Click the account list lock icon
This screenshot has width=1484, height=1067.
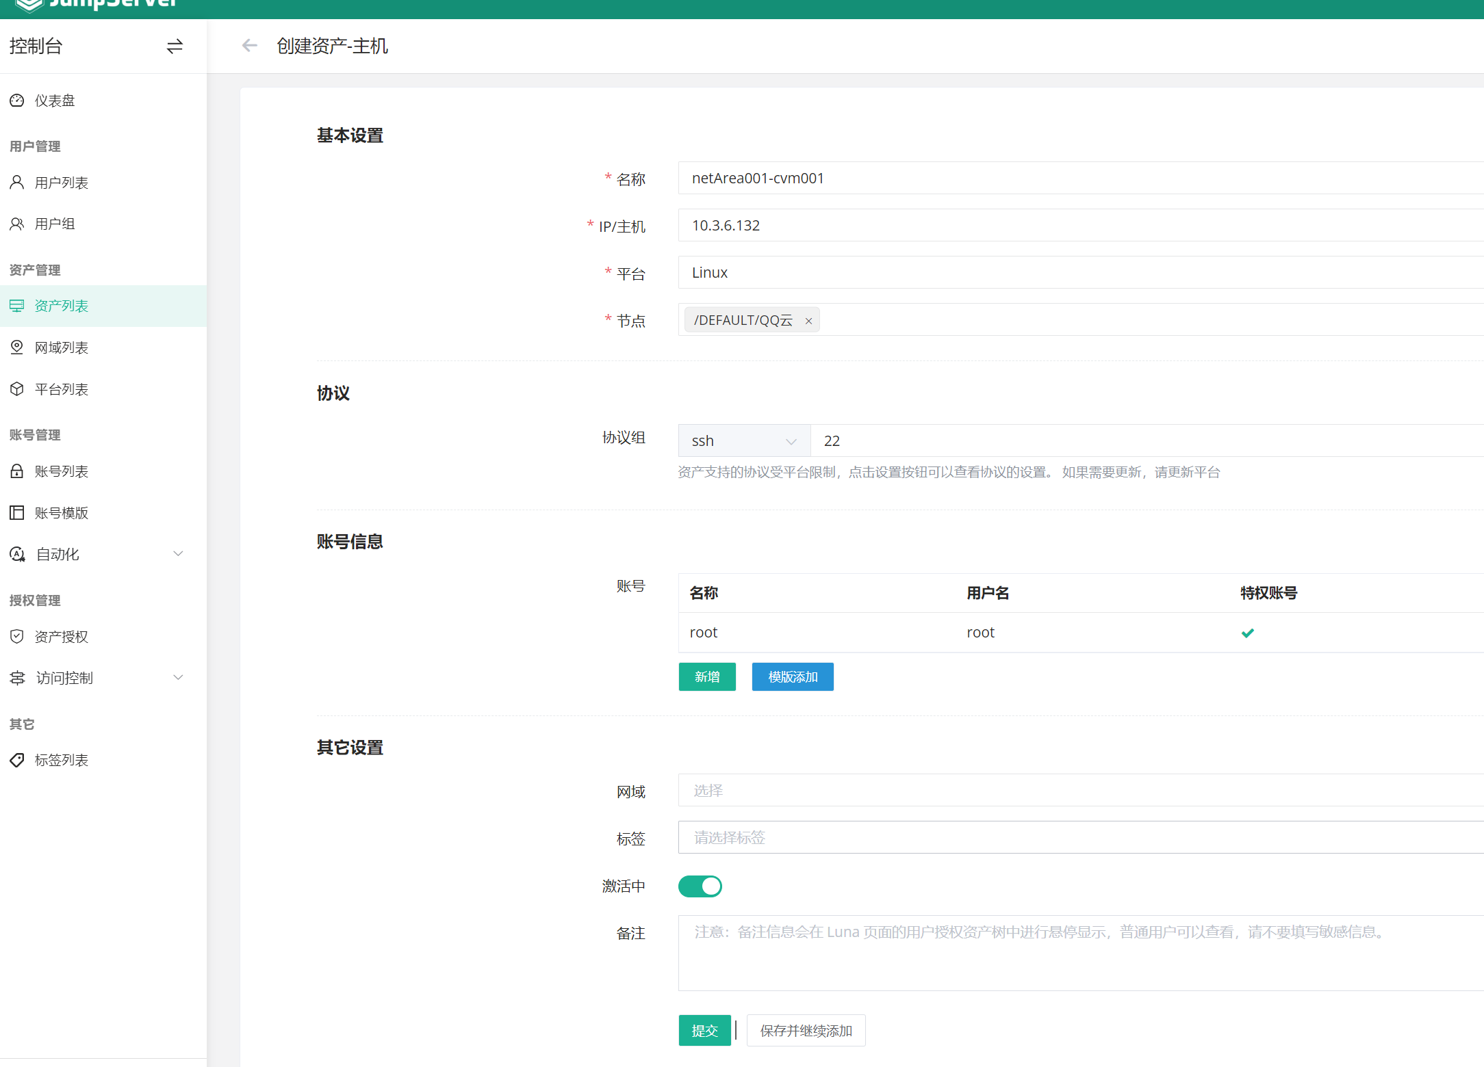point(17,471)
